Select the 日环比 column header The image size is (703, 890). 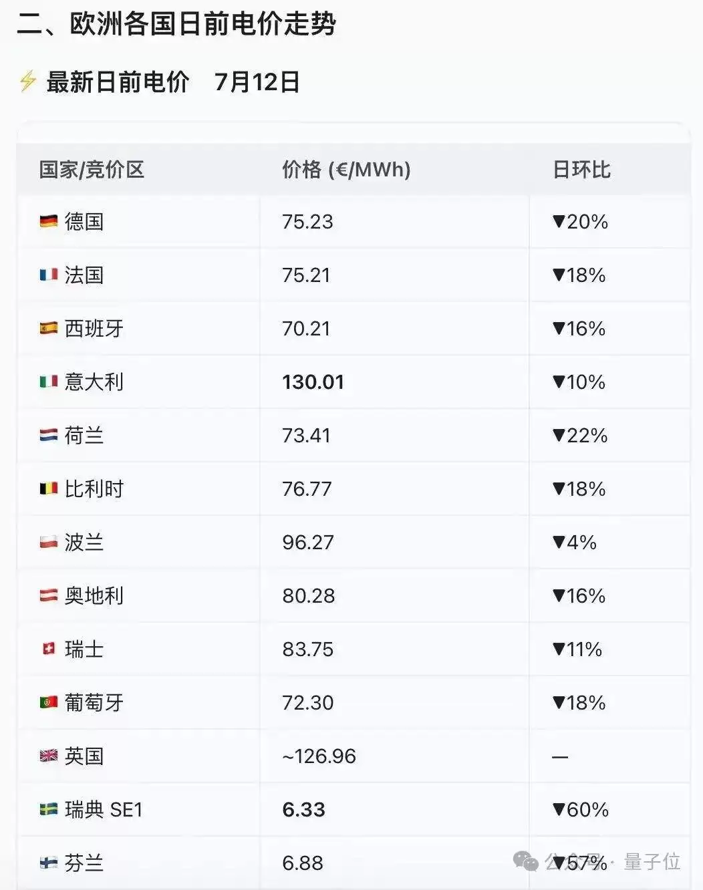(581, 170)
